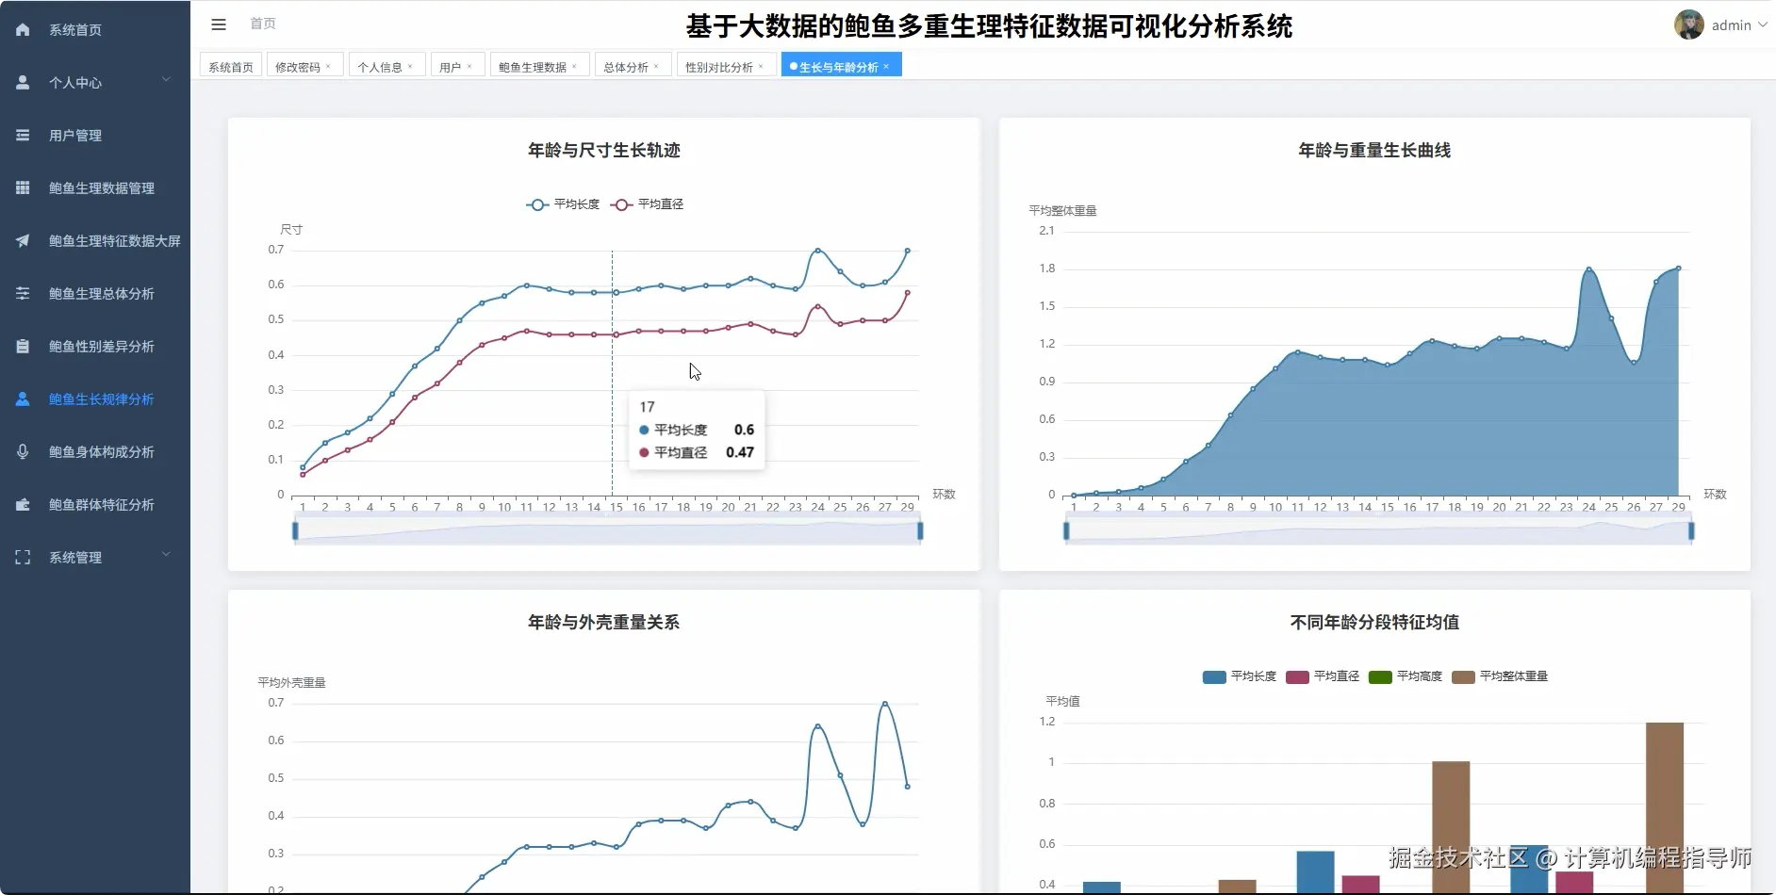Click the paper-plane icon beside 鲍鱼生理特征数据大屏
This screenshot has height=895, width=1776.
[x=23, y=241]
